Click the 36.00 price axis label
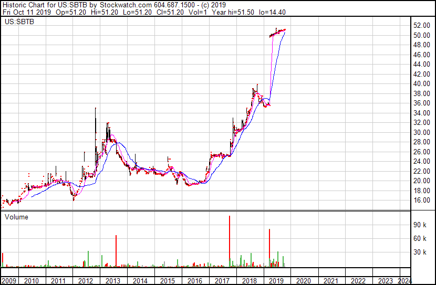 [421, 103]
